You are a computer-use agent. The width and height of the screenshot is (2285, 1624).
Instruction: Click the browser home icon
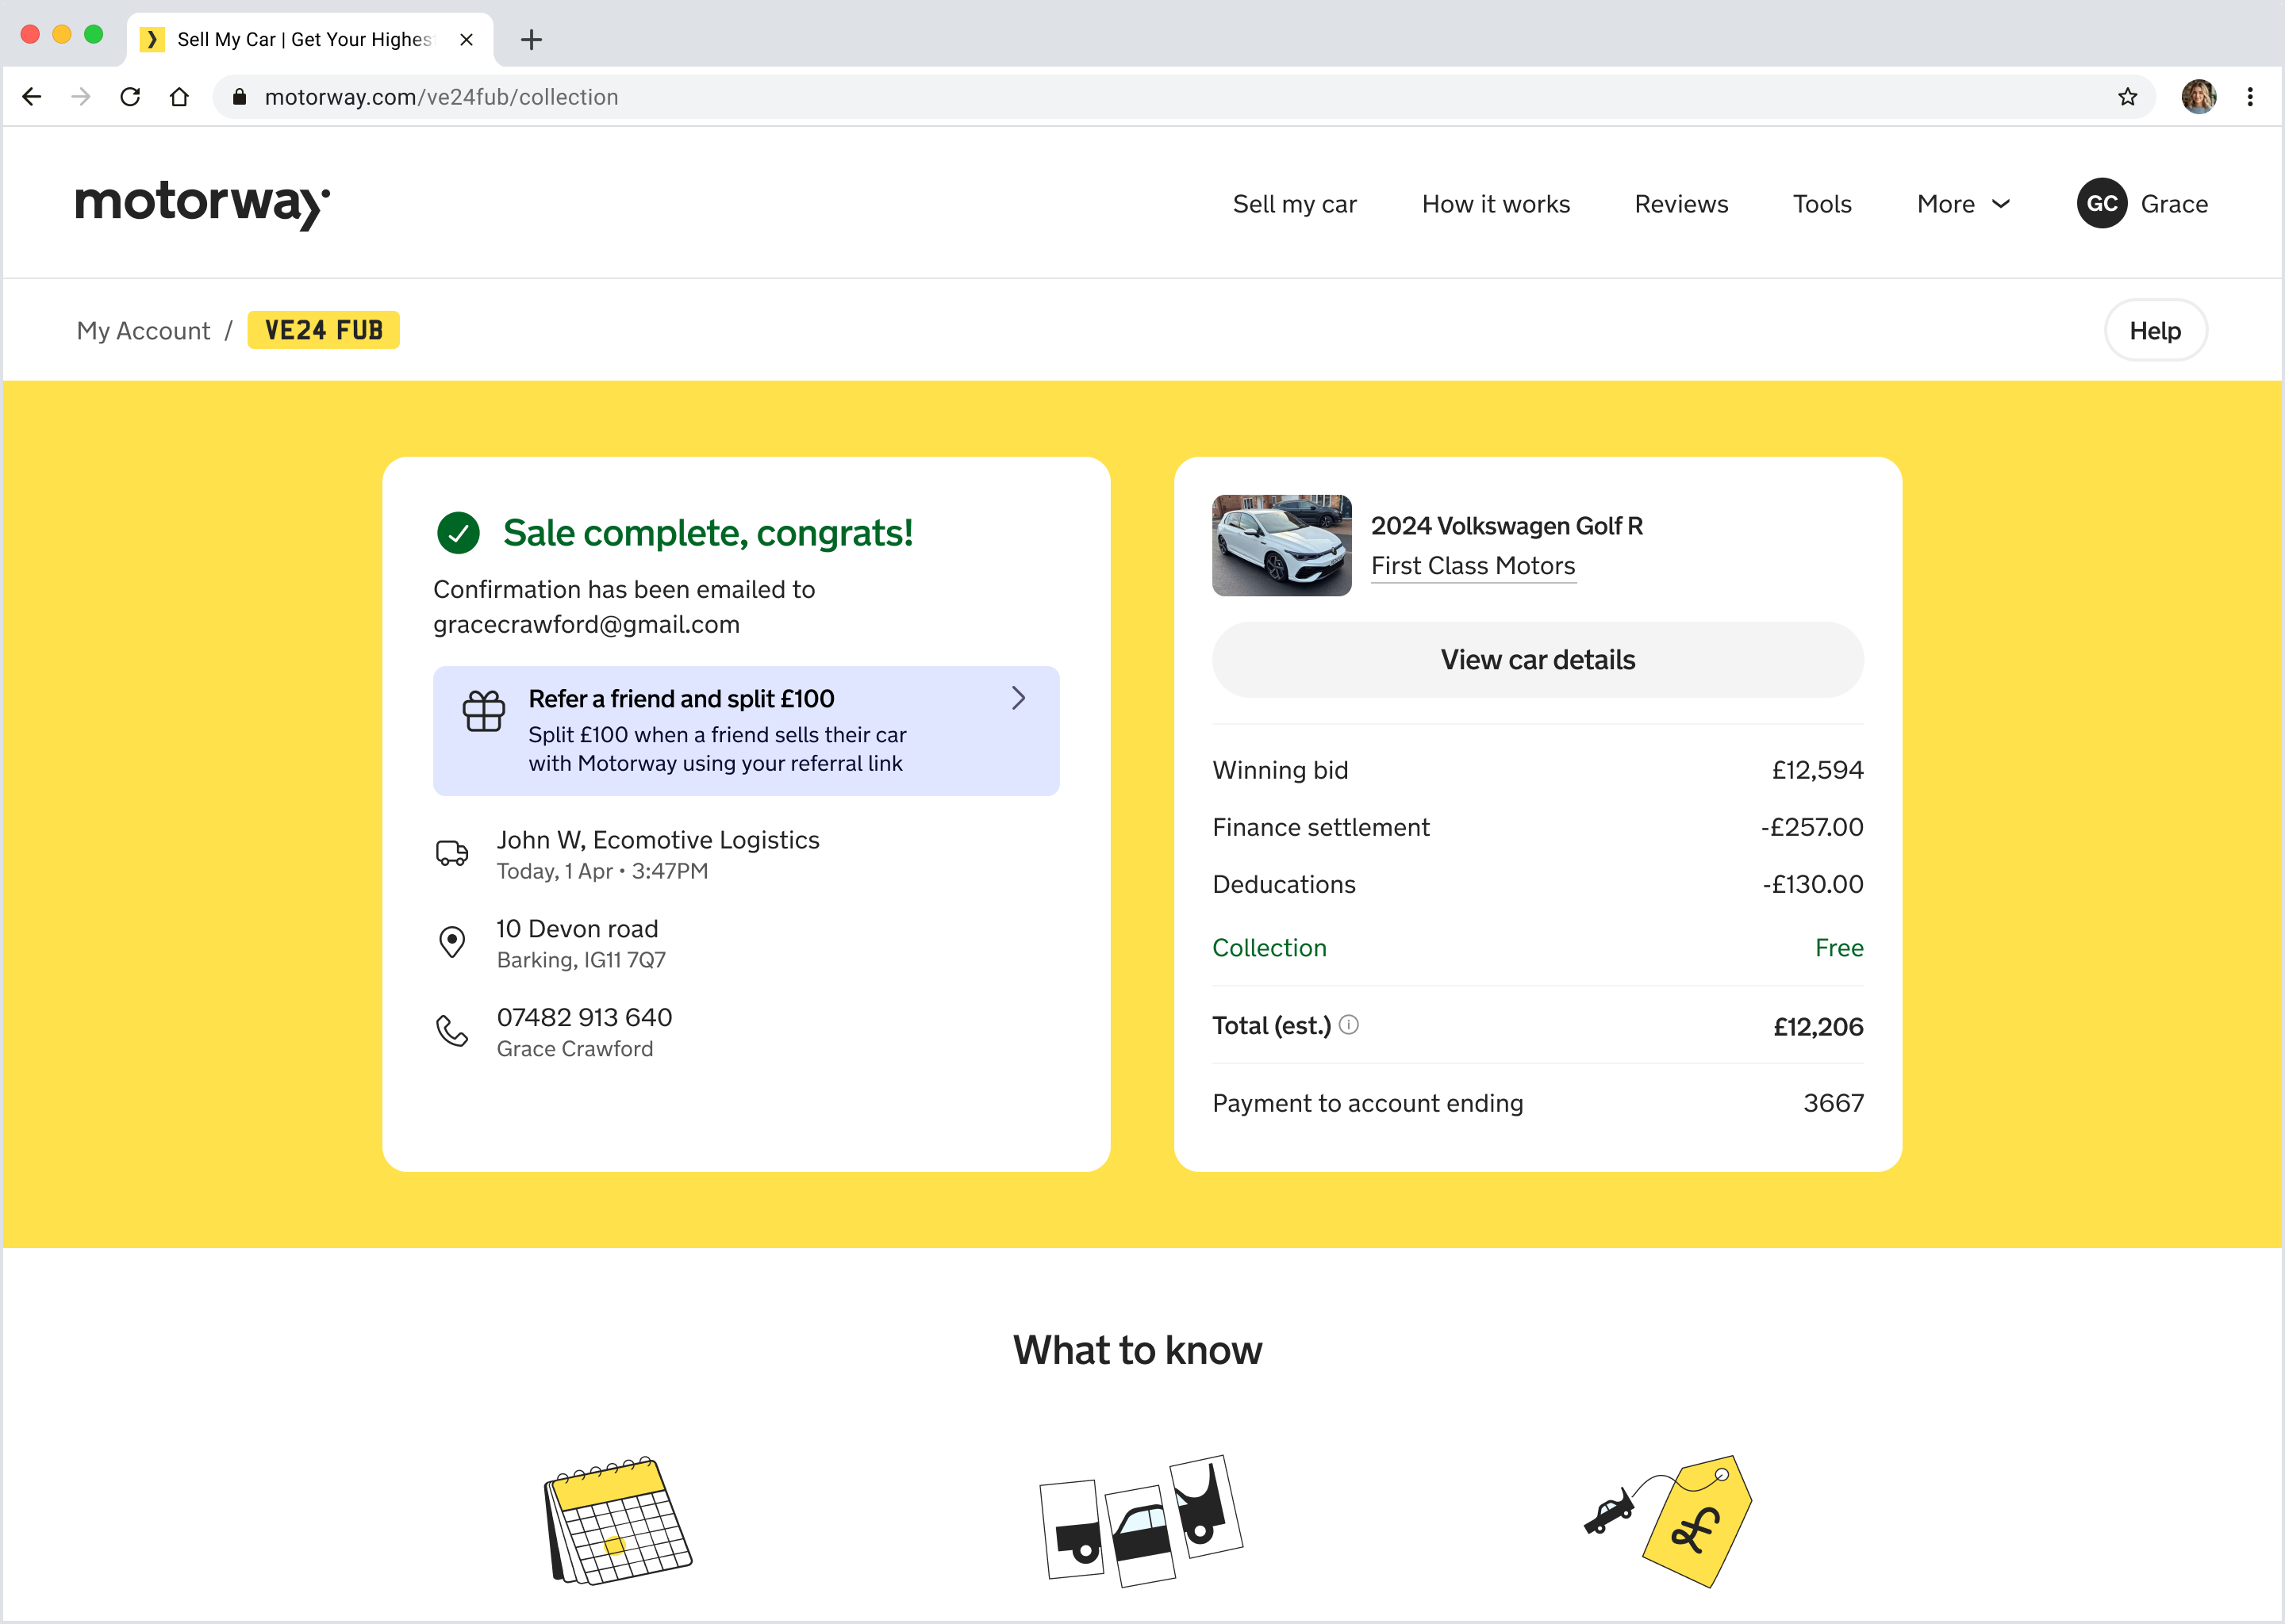coord(179,97)
